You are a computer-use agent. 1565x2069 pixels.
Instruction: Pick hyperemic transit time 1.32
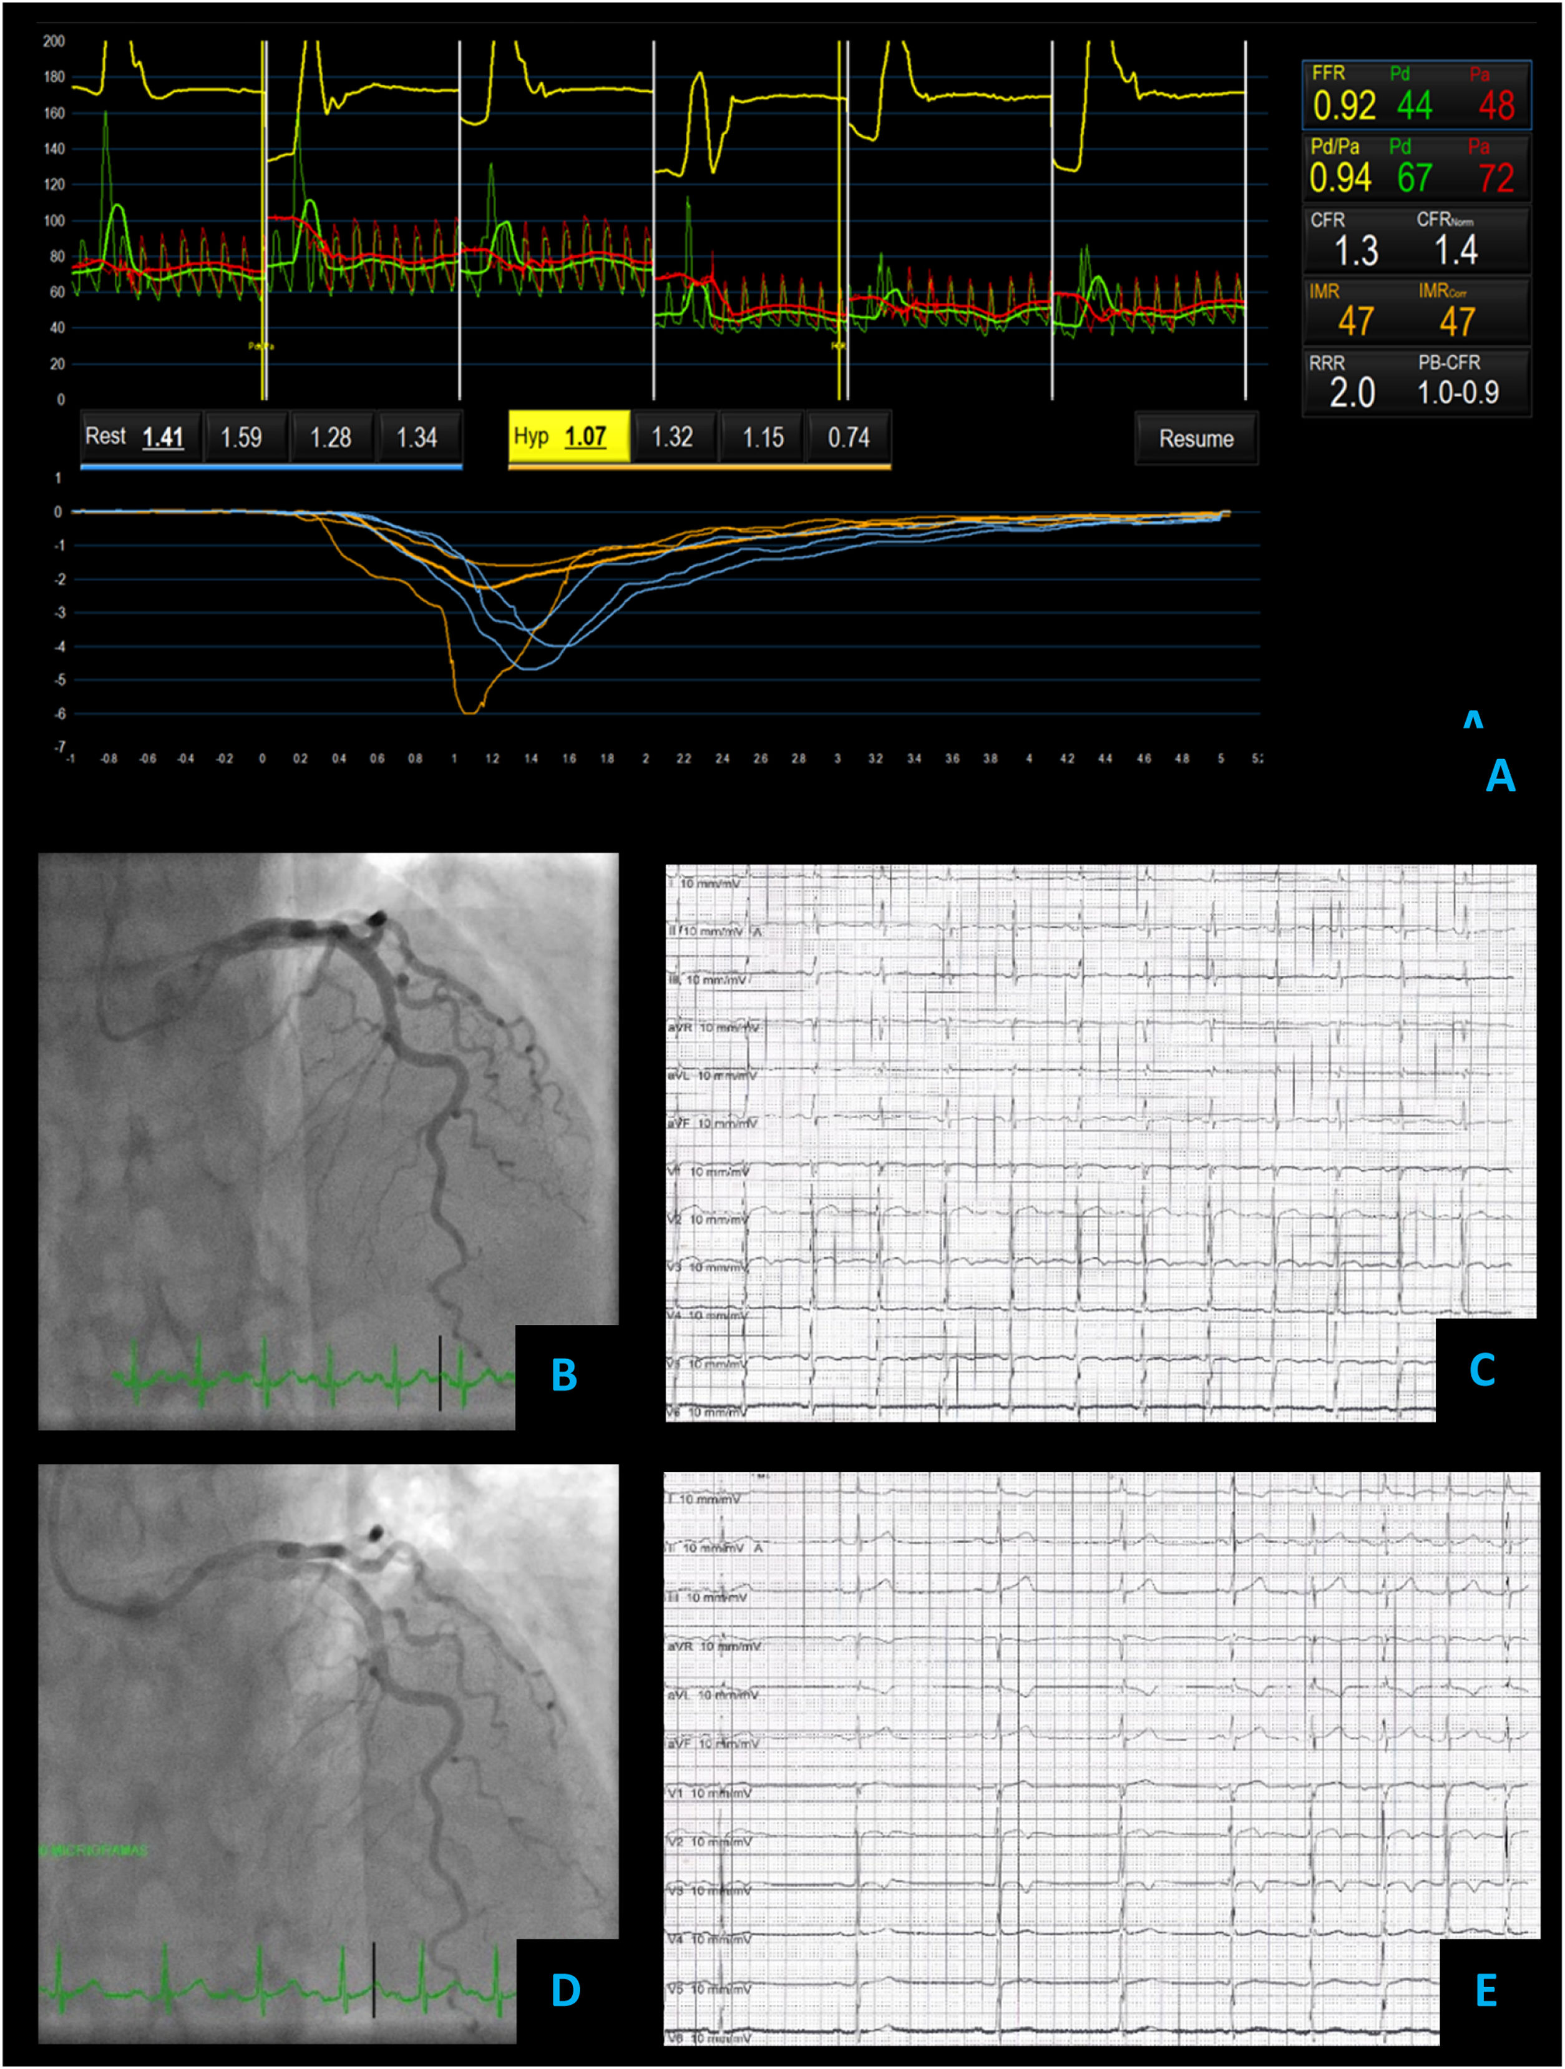[672, 437]
